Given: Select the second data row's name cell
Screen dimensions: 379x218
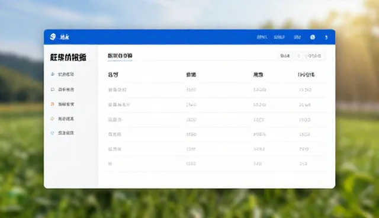Looking at the screenshot, I should click(x=119, y=105).
